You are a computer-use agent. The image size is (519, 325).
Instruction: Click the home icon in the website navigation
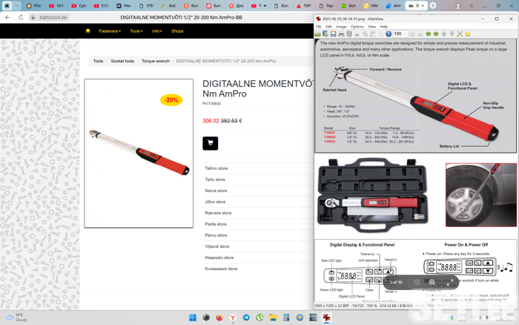point(87,30)
